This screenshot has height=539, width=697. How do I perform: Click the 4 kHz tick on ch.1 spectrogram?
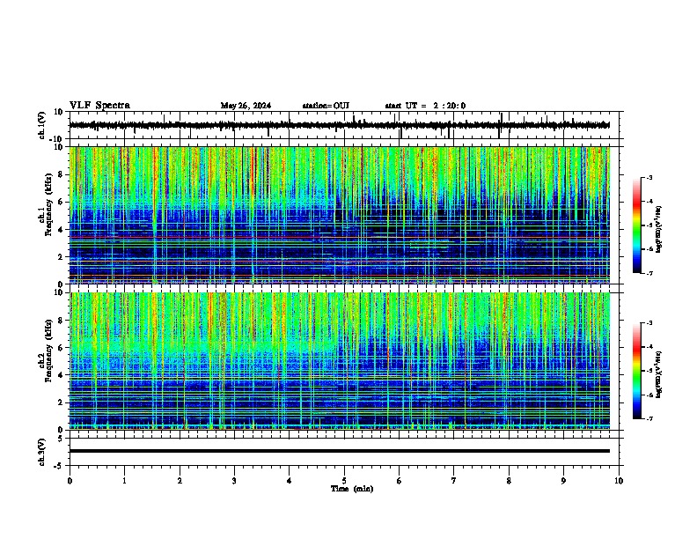(62, 230)
